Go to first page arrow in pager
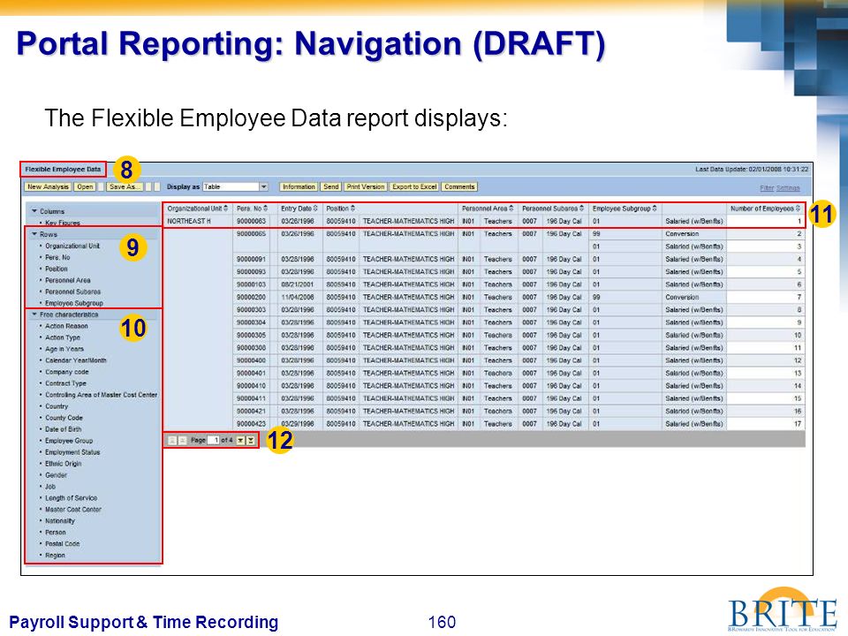Screen dimensions: 848x636 pyautogui.click(x=172, y=440)
